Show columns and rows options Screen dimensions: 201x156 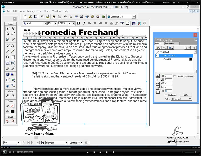(158, 88)
